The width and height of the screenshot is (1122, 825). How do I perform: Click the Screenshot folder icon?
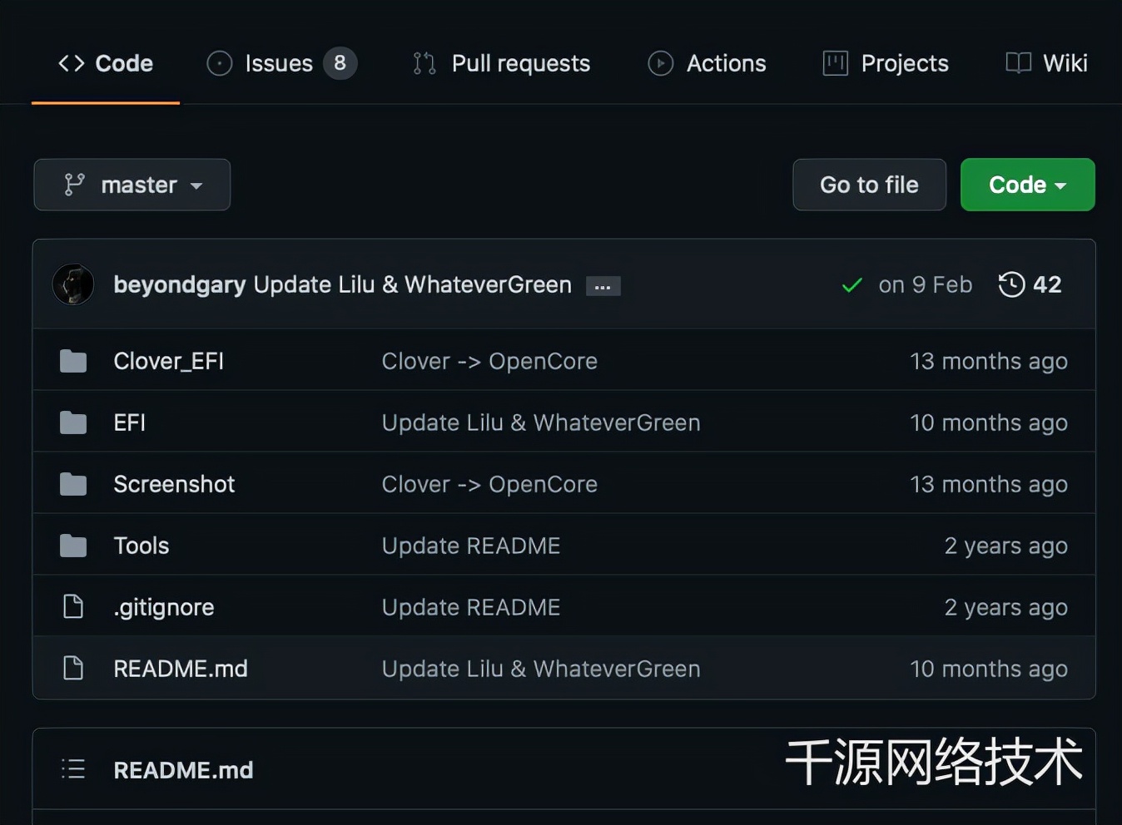pyautogui.click(x=73, y=484)
